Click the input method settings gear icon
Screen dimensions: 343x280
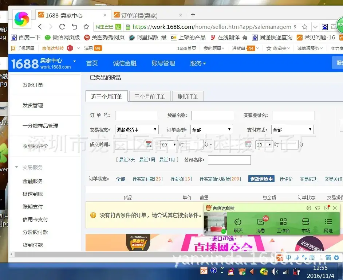pyautogui.click(x=336, y=258)
